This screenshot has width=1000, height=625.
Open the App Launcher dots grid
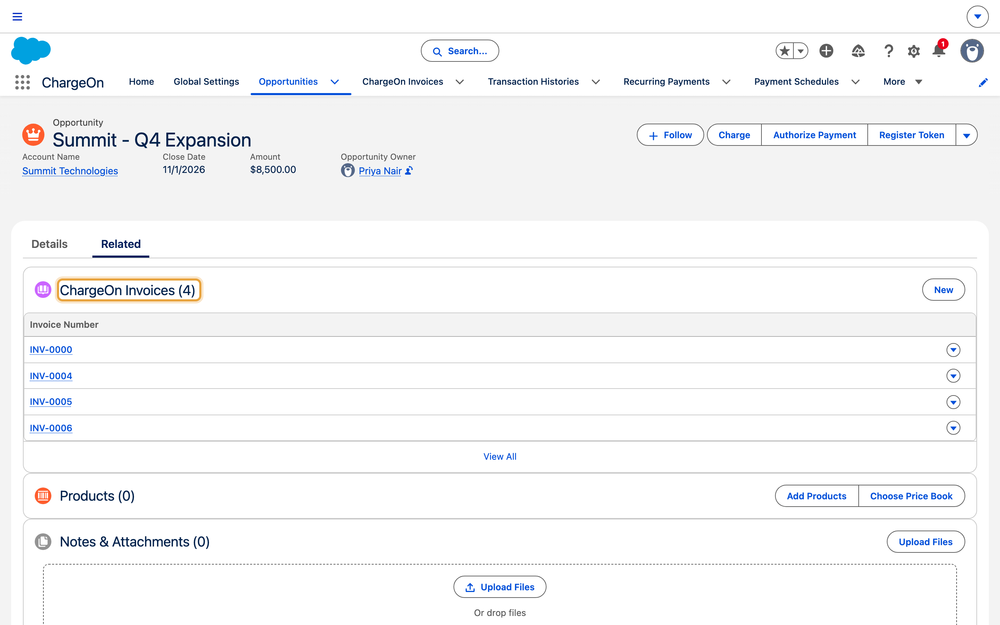pyautogui.click(x=23, y=82)
